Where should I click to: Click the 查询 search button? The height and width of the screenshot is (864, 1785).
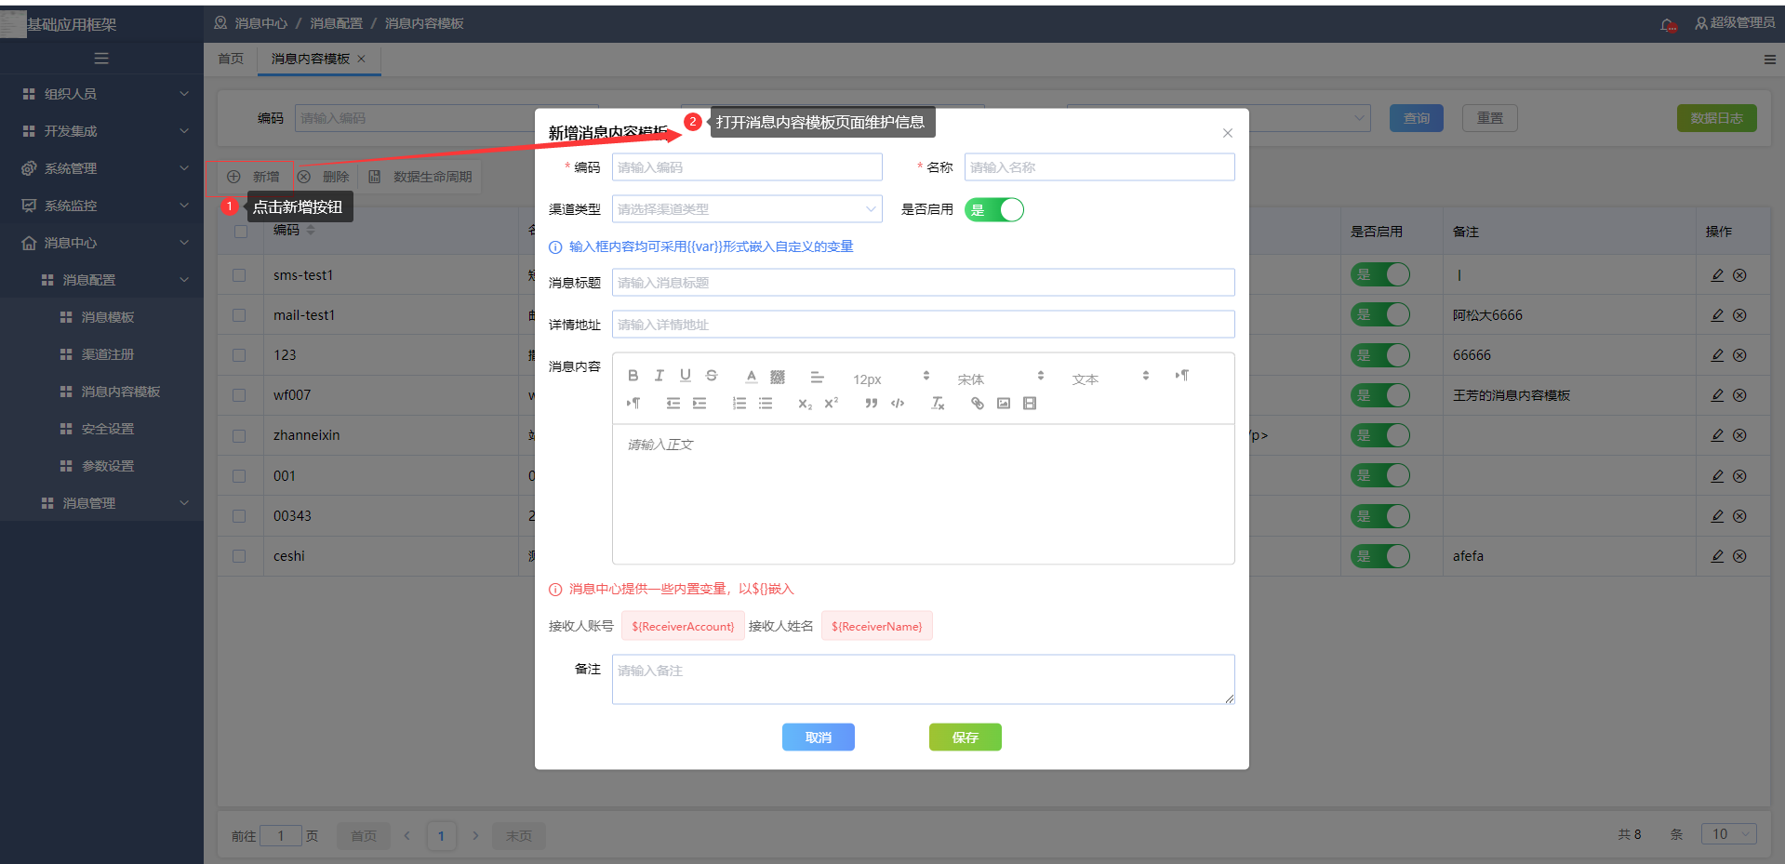1417,118
